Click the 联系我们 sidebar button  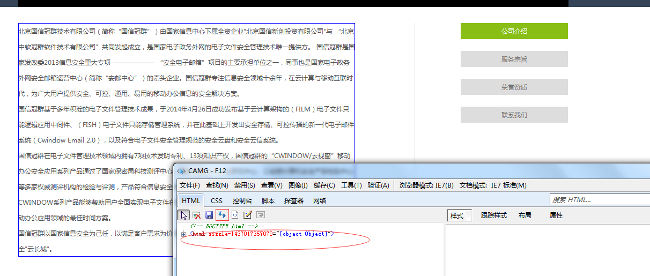pos(514,115)
